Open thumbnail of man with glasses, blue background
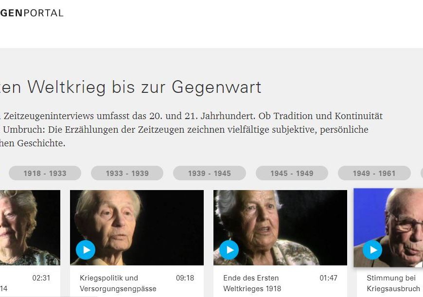The image size is (423, 297). point(388,227)
